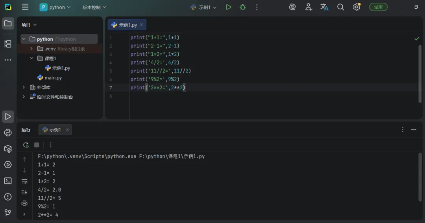Click the editor vertical scrollbar
Screen dimensions: 425x223
[x=420, y=74]
